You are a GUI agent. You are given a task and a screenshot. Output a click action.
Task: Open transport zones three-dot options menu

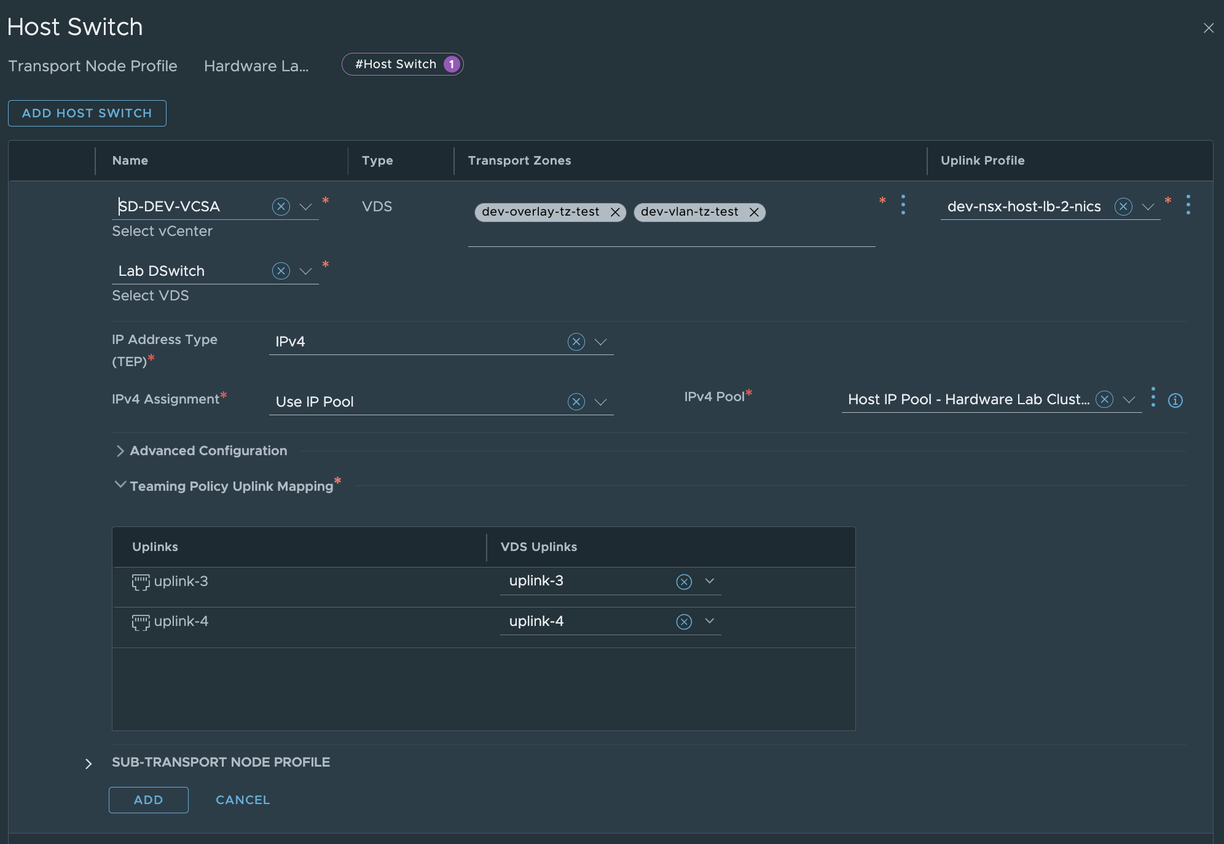(903, 205)
